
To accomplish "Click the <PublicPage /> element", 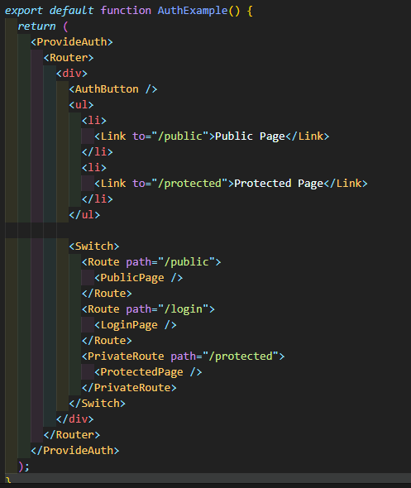I will point(138,278).
